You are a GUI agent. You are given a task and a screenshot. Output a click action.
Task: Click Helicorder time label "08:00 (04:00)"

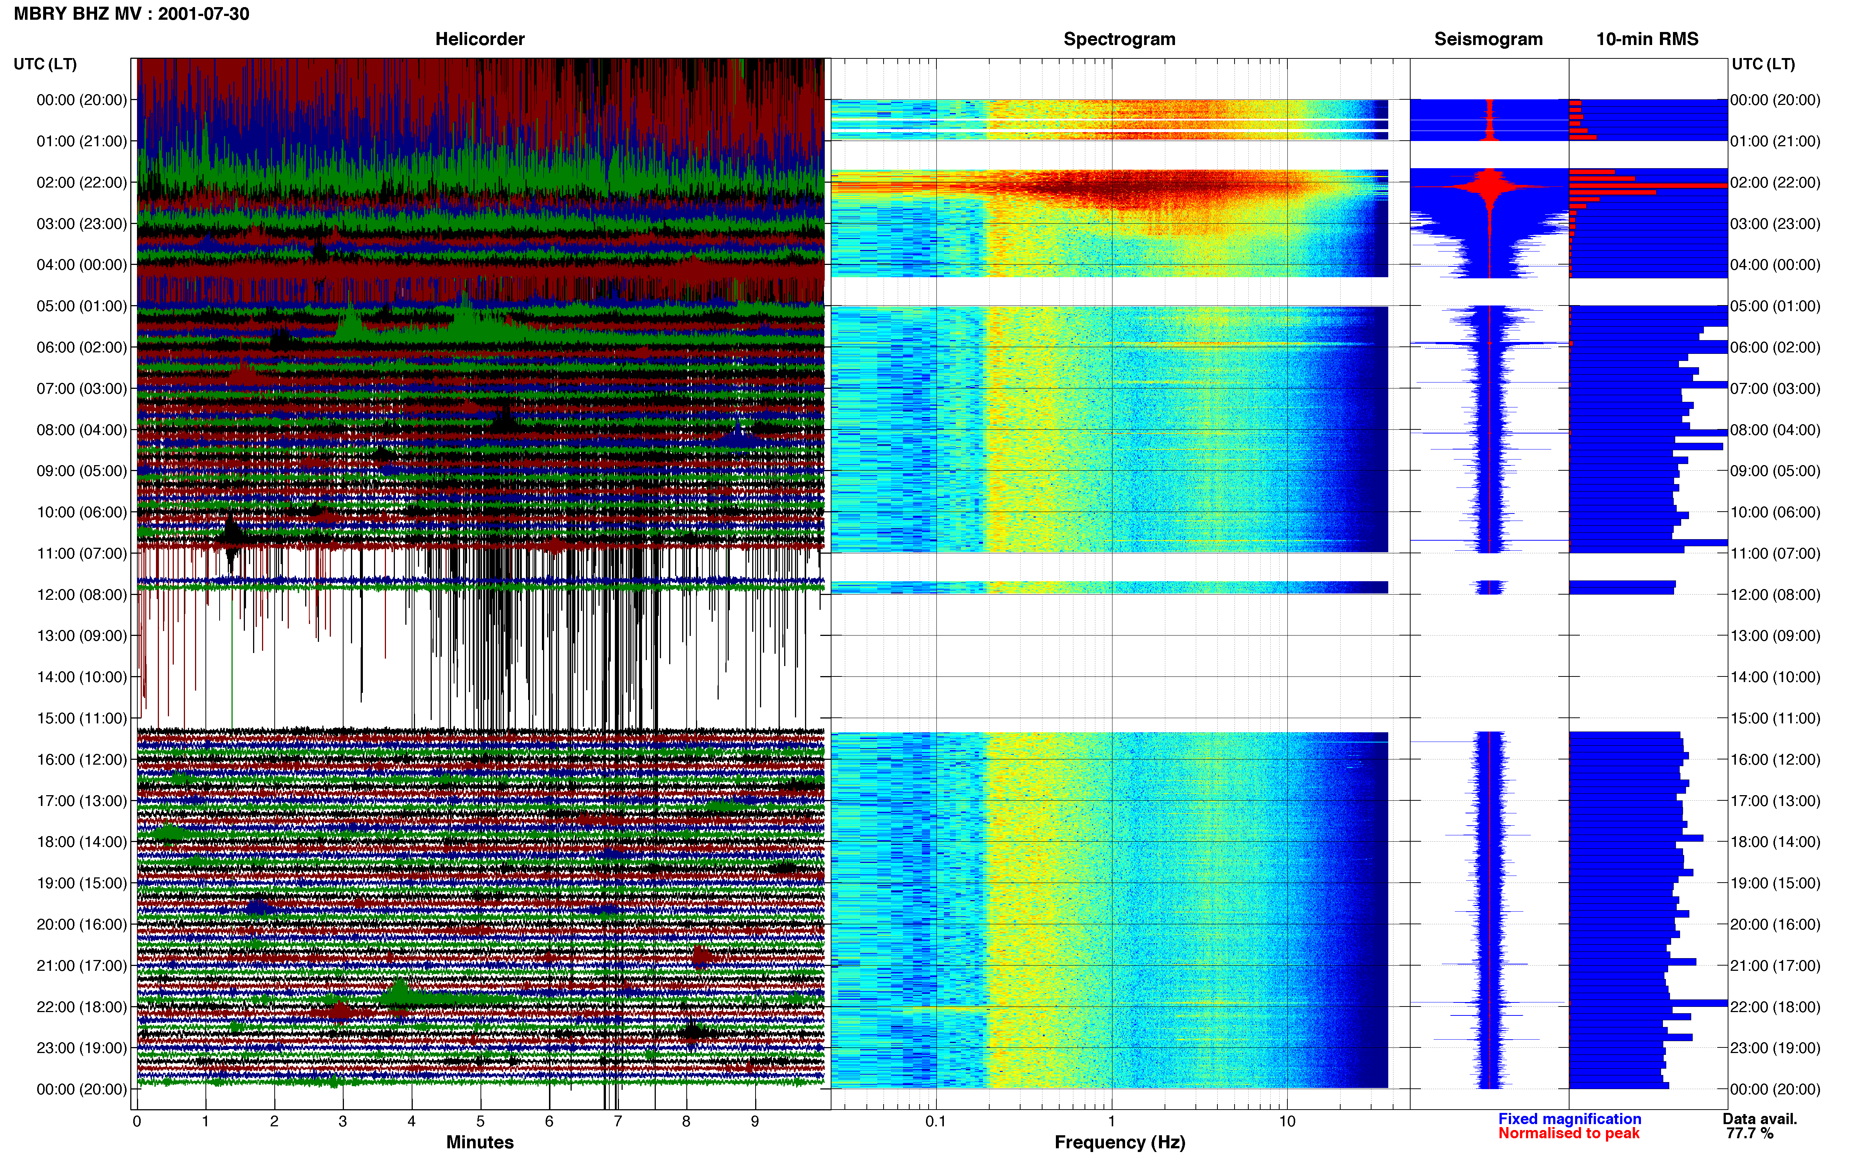pyautogui.click(x=82, y=429)
